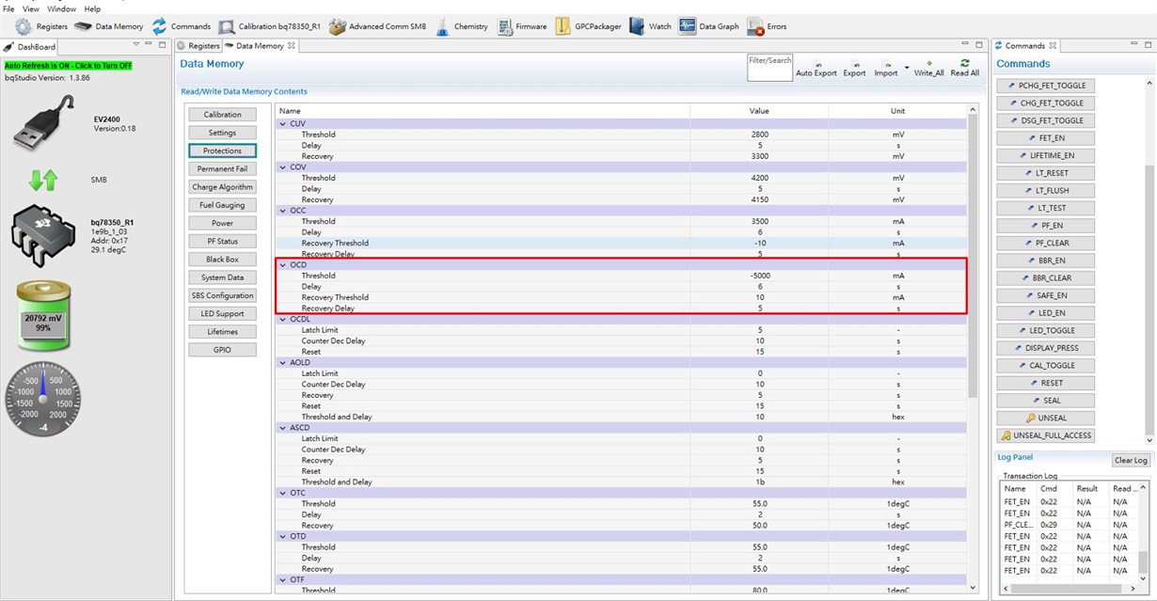
Task: Open the Window menu
Action: click(61, 8)
